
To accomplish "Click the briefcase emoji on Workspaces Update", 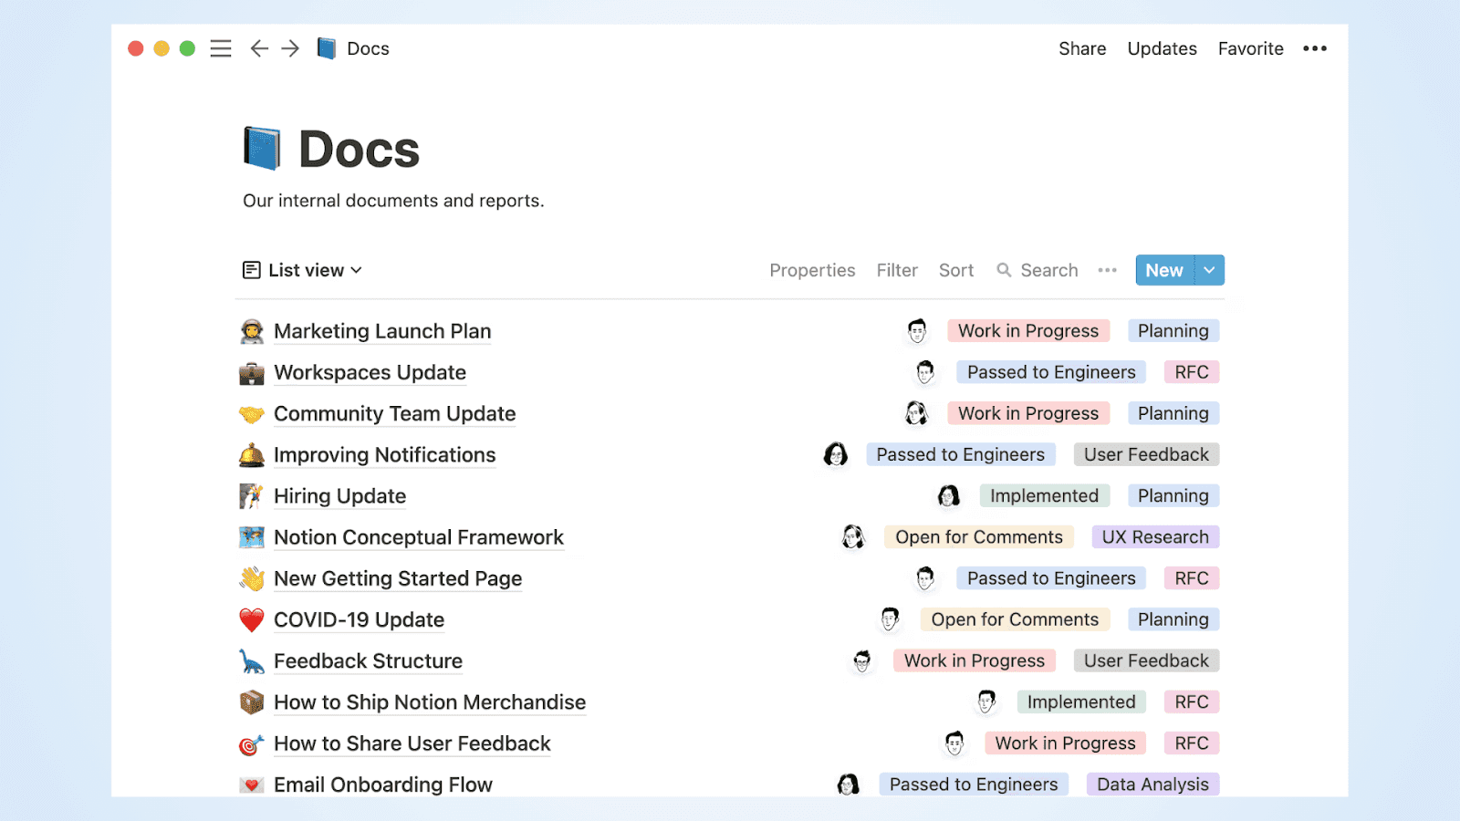I will pyautogui.click(x=252, y=372).
